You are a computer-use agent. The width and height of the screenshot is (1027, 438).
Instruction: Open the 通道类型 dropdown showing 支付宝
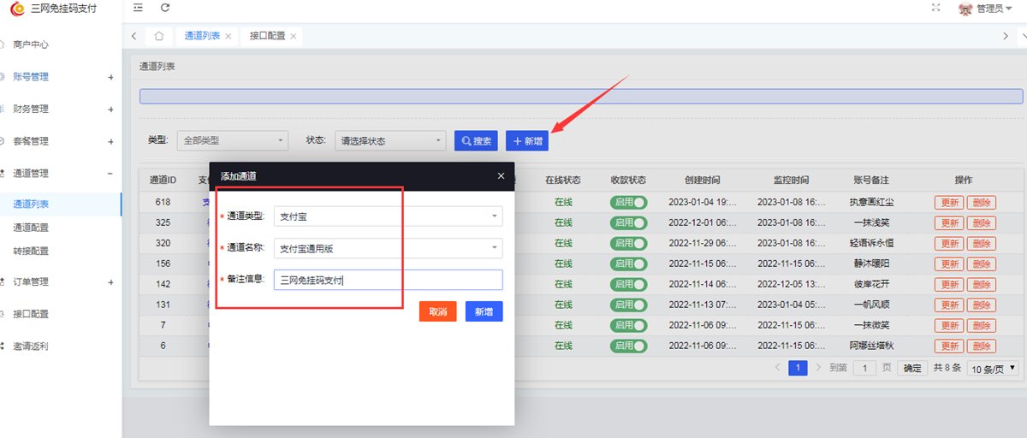tap(388, 216)
